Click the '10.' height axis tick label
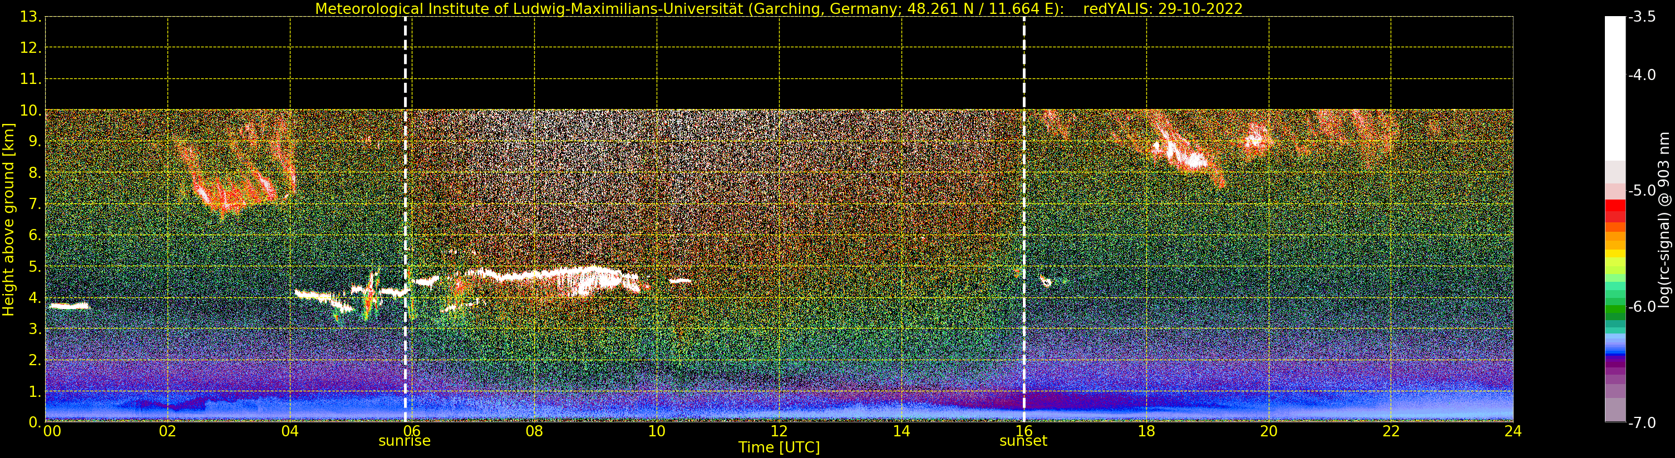The image size is (1675, 458). (31, 111)
